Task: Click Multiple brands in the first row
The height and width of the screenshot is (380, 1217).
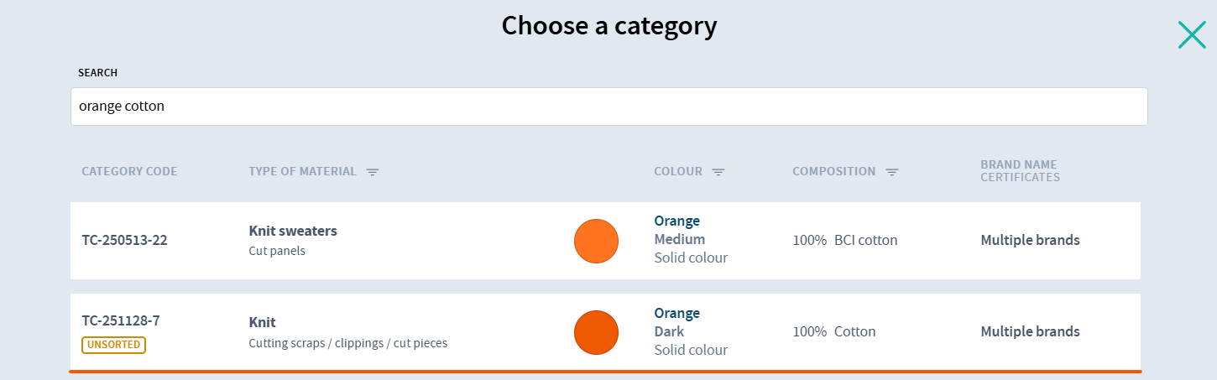Action: pyautogui.click(x=1030, y=241)
